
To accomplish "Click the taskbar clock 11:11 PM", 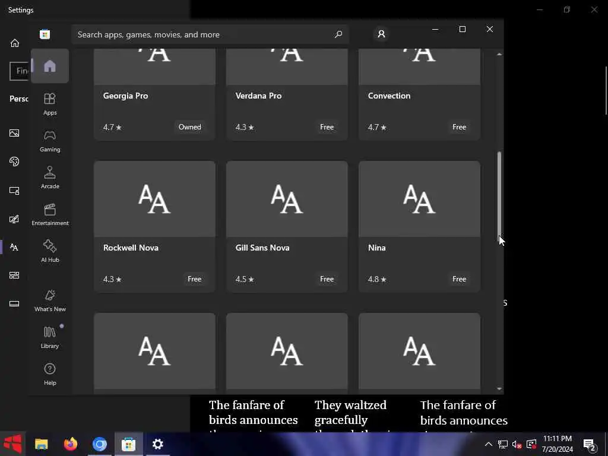I will tap(557, 439).
